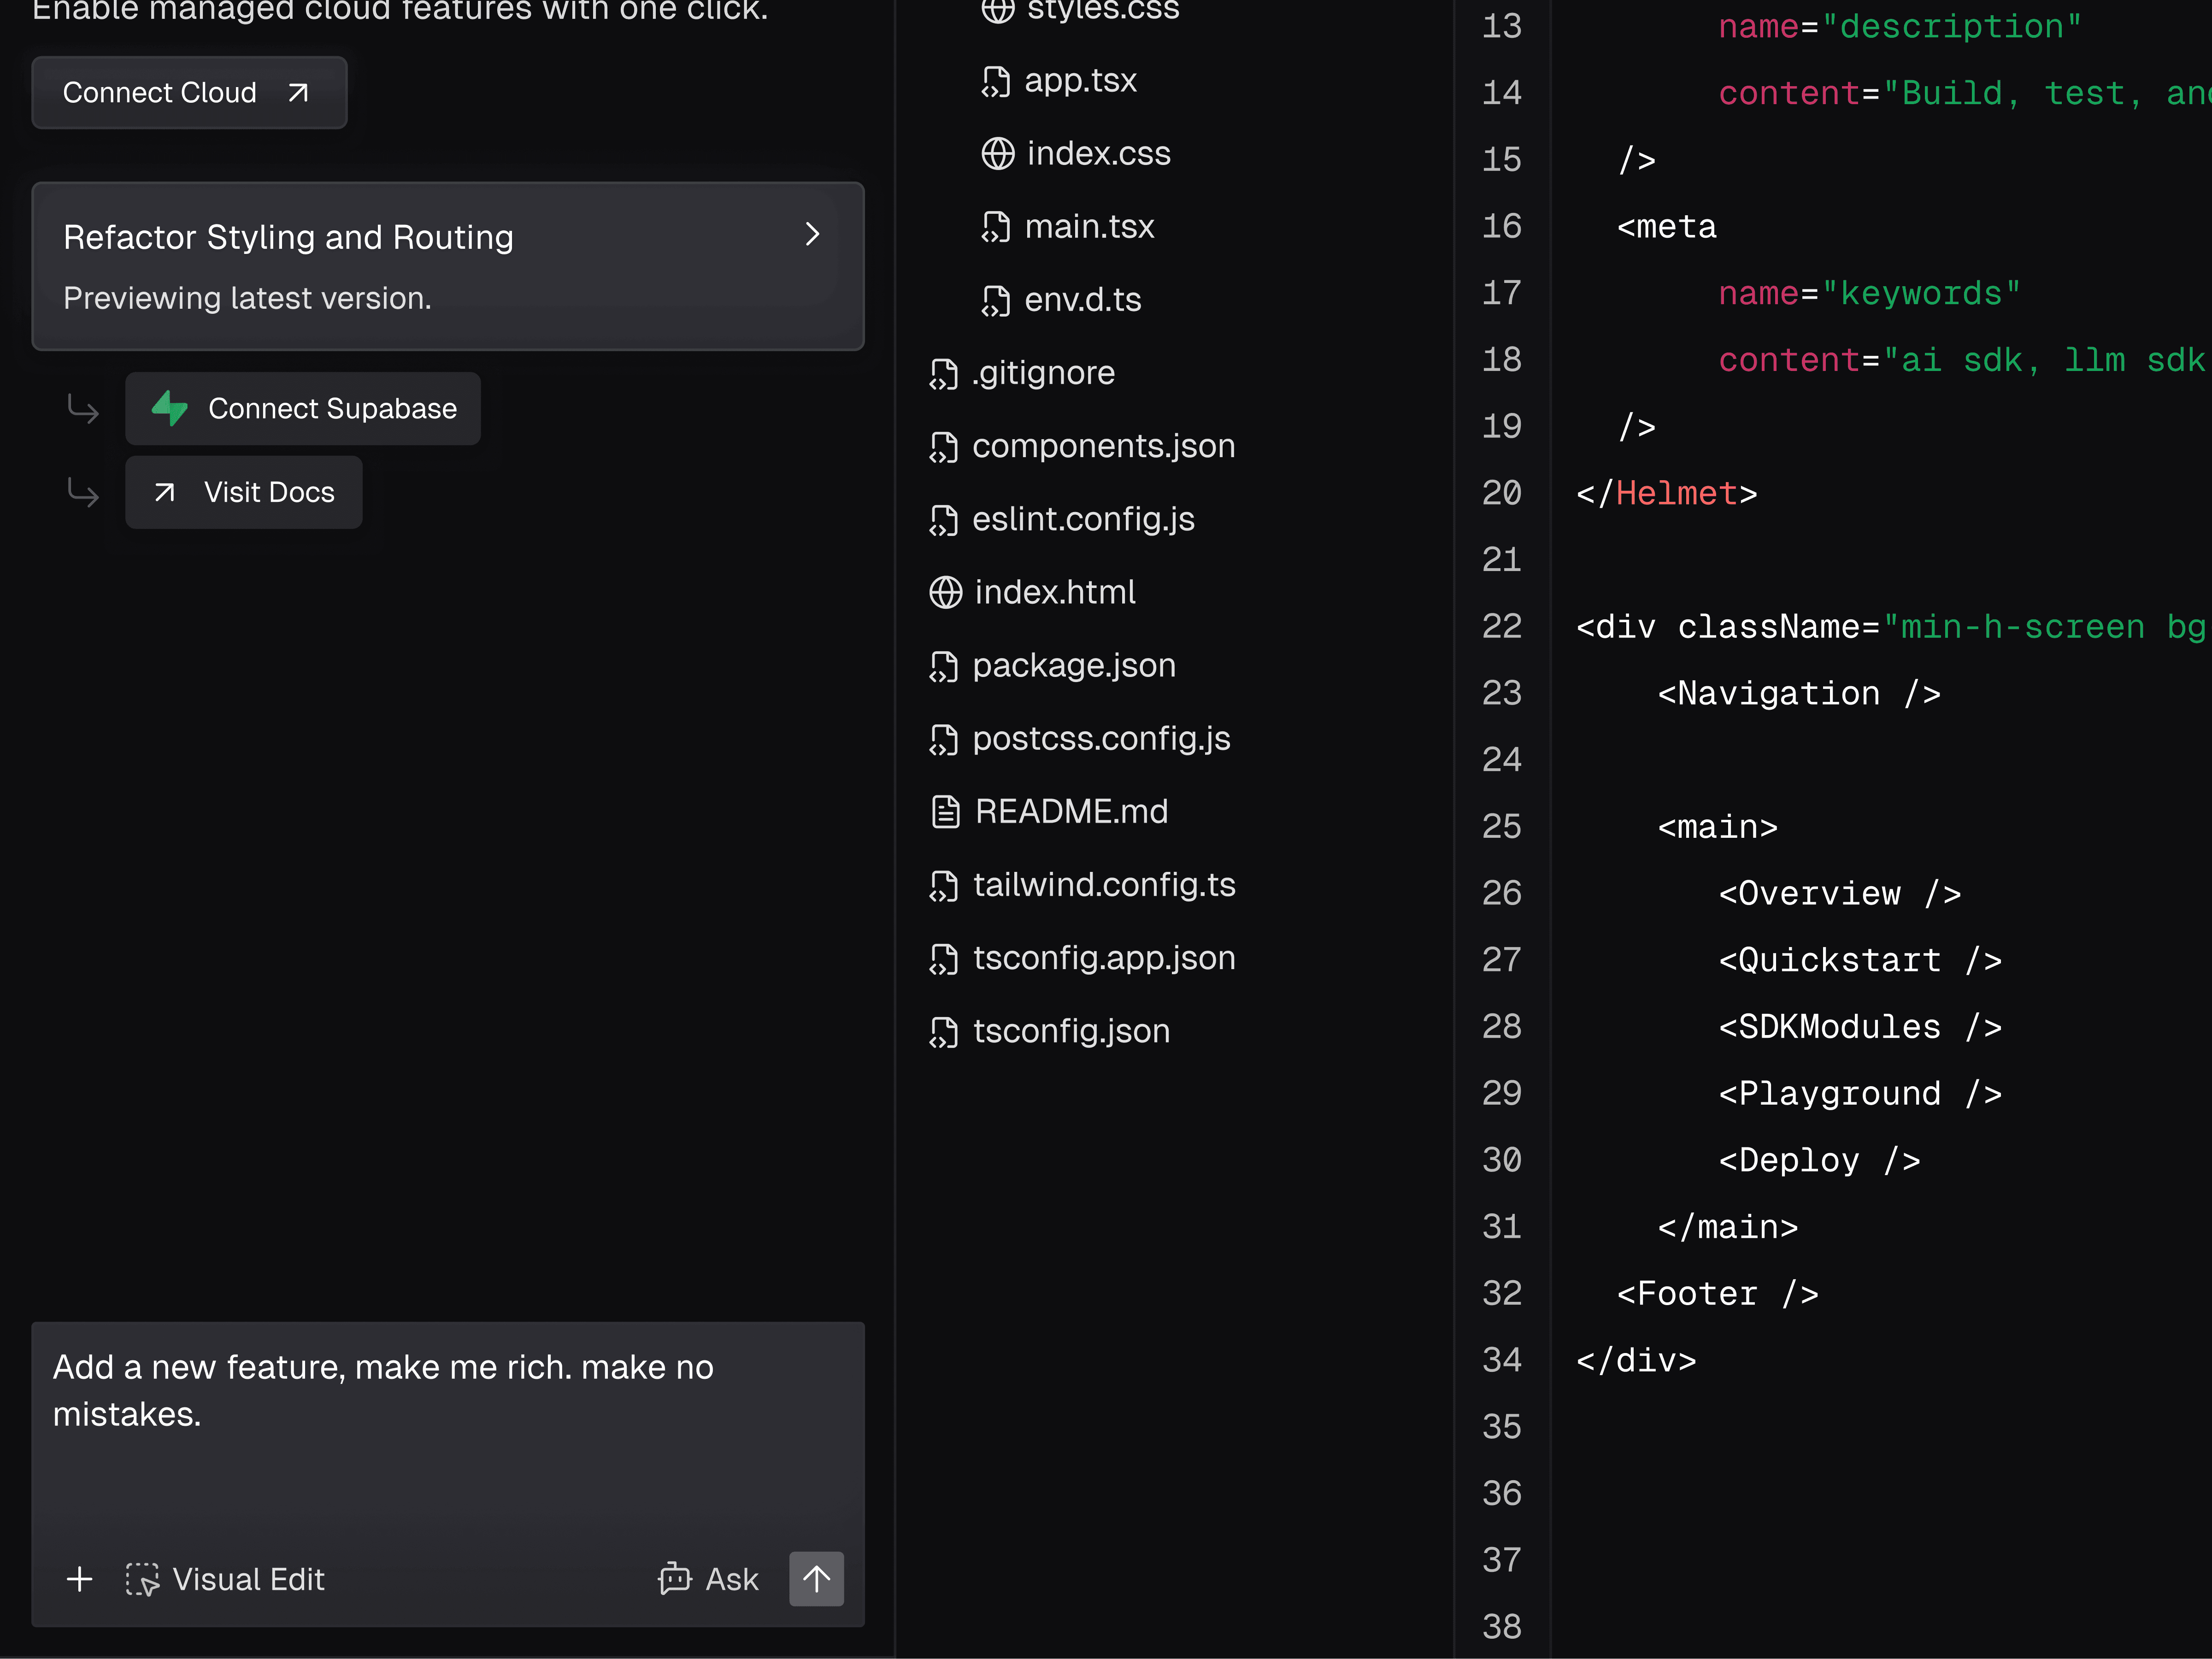The image size is (2212, 1659).
Task: Expand Refactor Styling and Routing chevron
Action: pyautogui.click(x=812, y=234)
